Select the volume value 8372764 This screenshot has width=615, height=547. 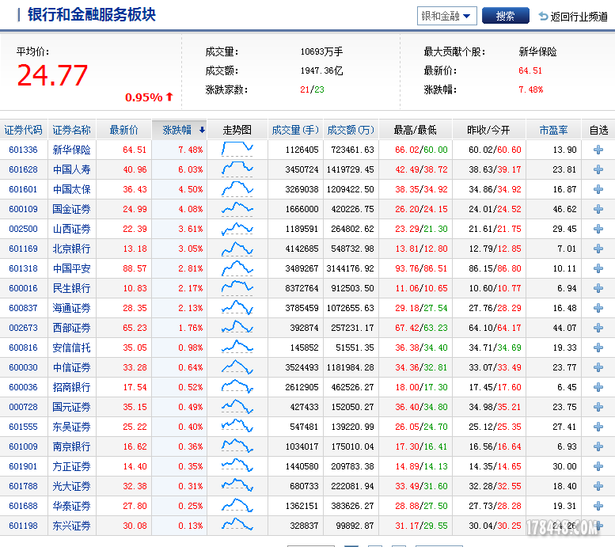(302, 288)
